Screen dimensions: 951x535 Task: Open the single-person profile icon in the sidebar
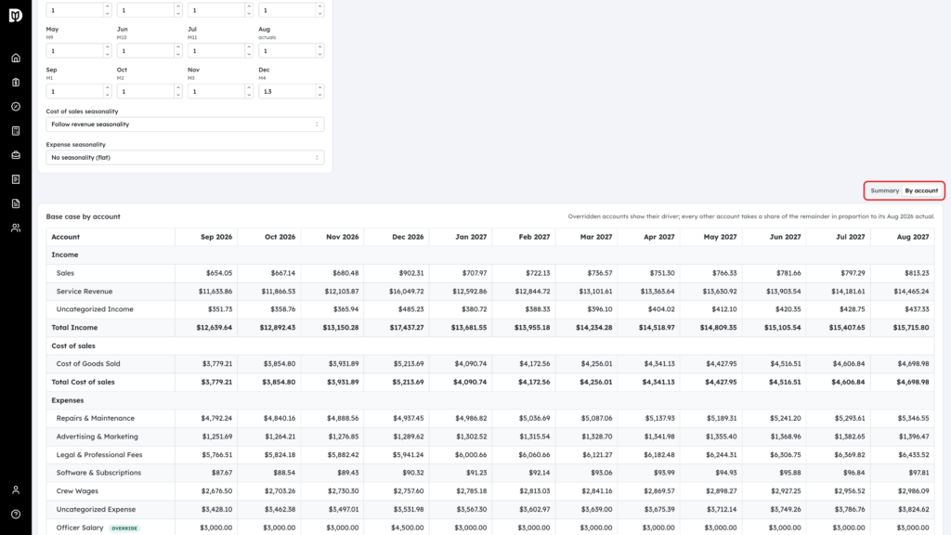click(x=16, y=490)
